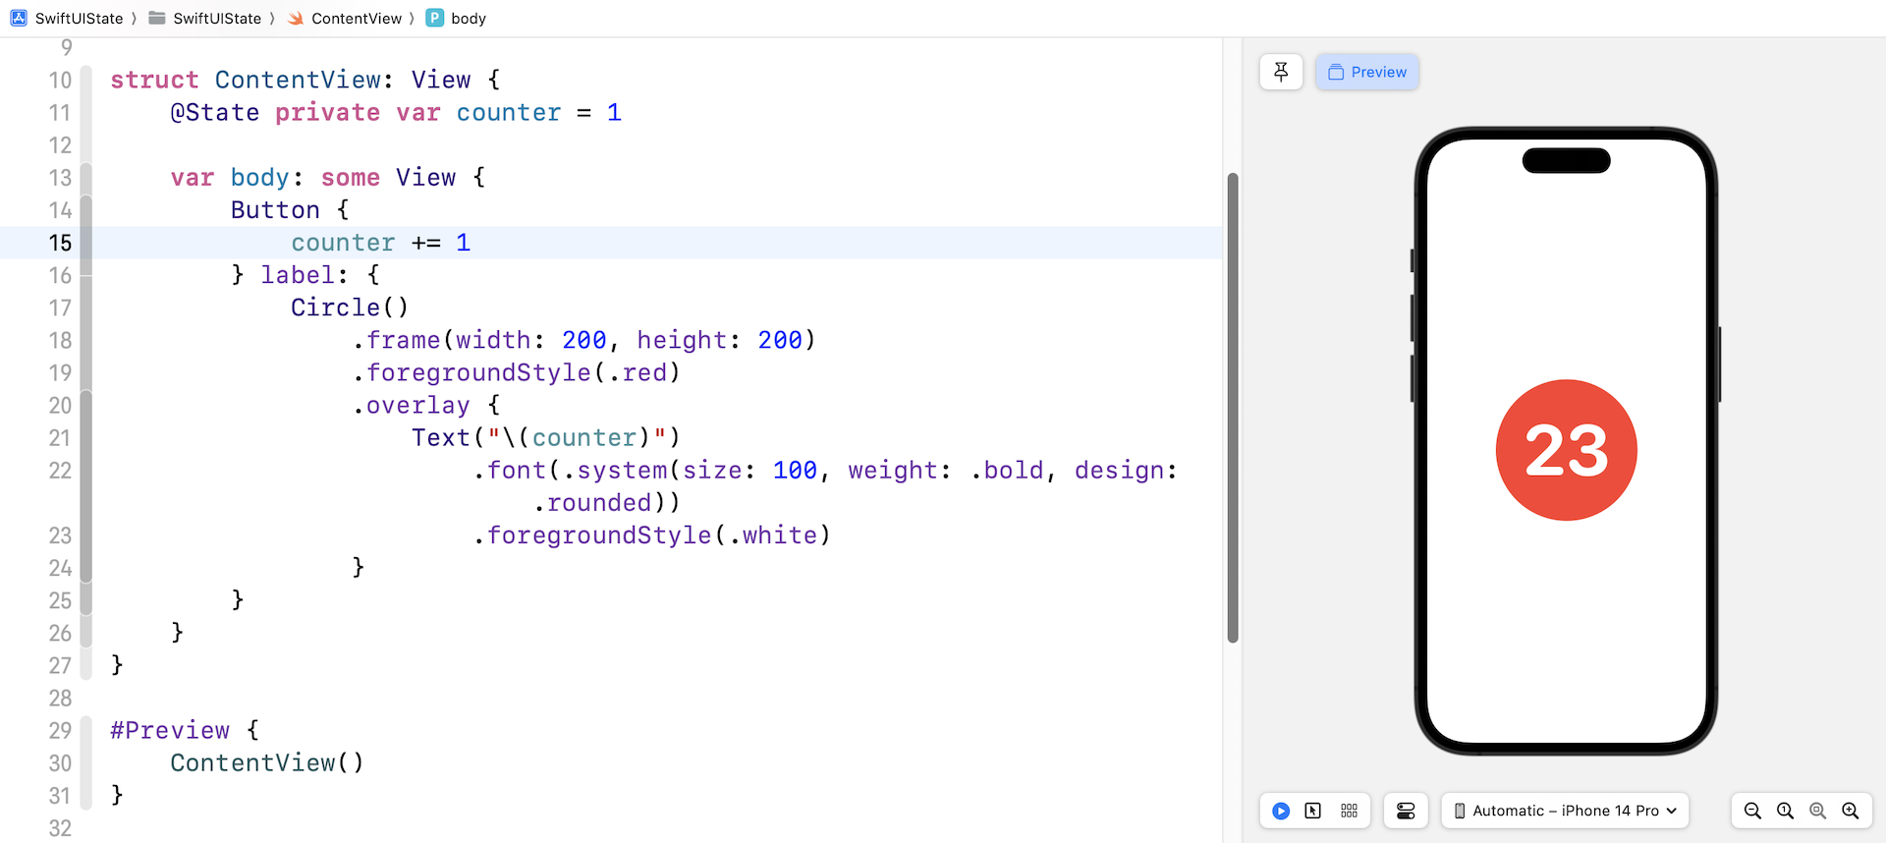This screenshot has width=1886, height=843.
Task: Click the SwiftUIState app project icon
Action: 19,18
